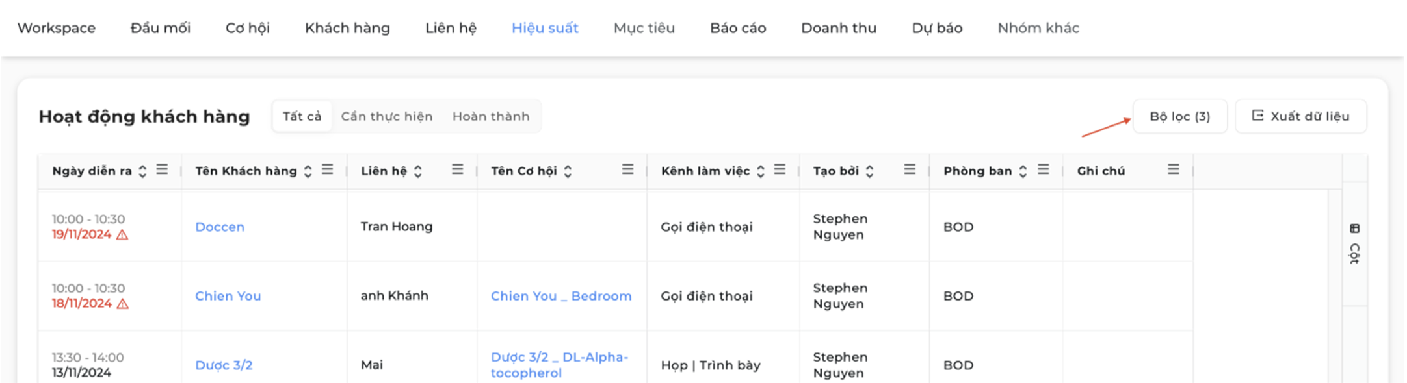Sort by Phòng ban column arrows
The width and height of the screenshot is (1407, 383).
(x=1023, y=171)
